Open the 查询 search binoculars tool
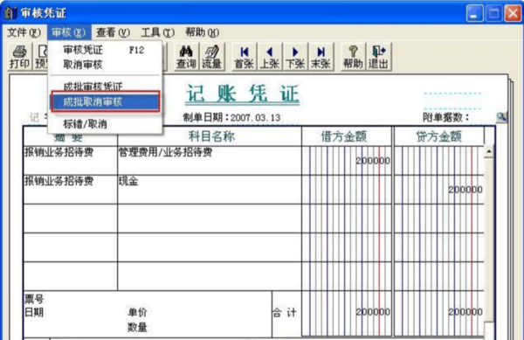Image resolution: width=524 pixels, height=340 pixels. [186, 57]
